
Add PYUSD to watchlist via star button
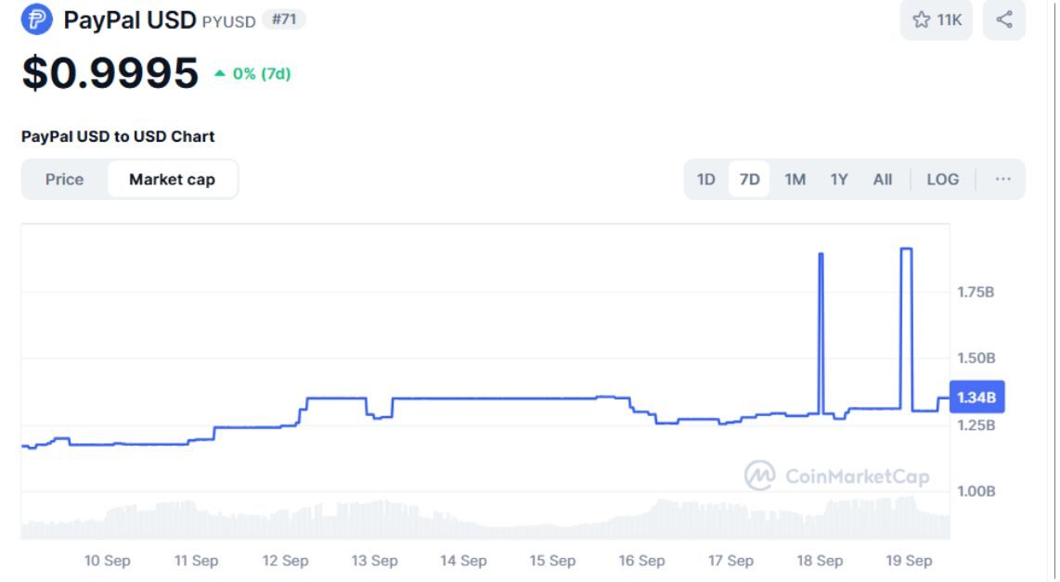coord(937,19)
